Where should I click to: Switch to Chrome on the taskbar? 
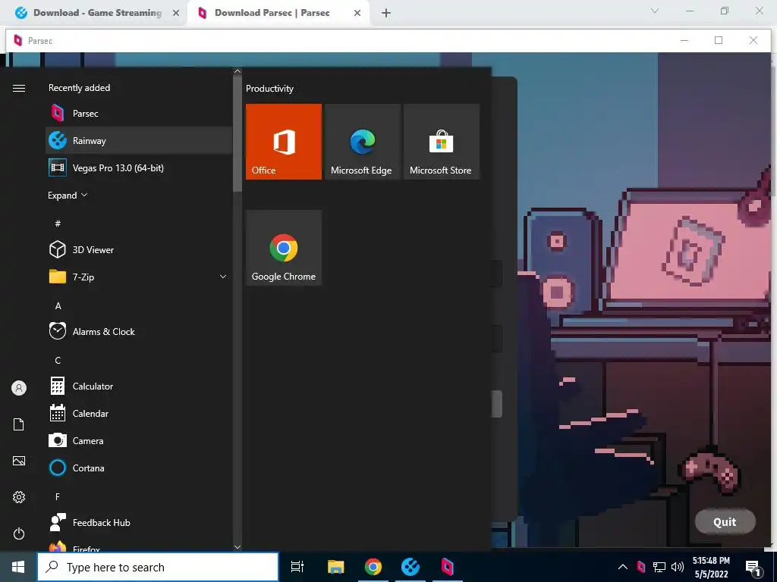[373, 567]
